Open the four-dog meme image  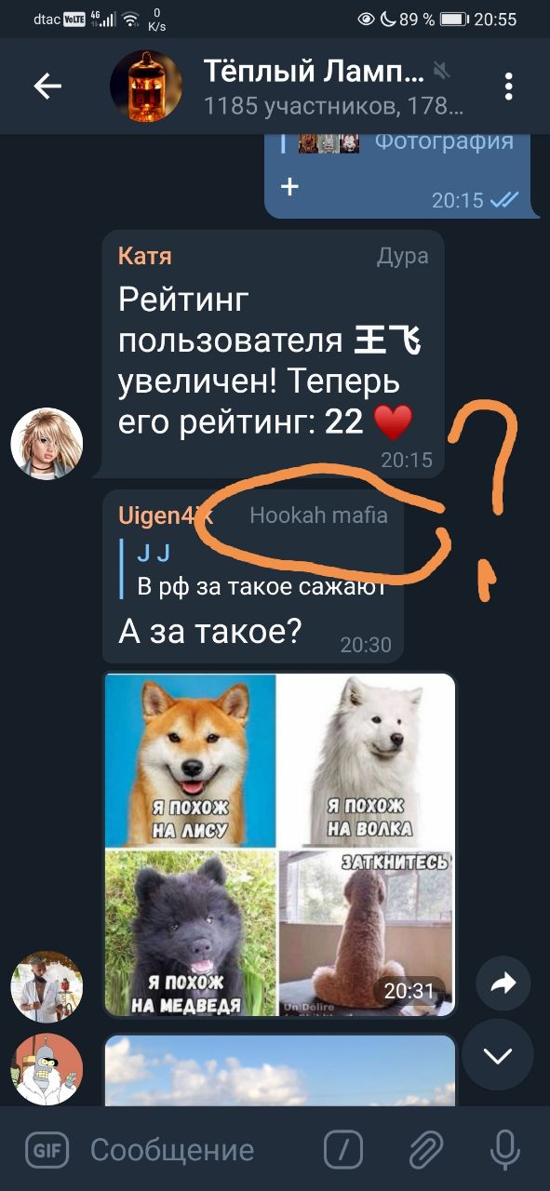click(280, 845)
